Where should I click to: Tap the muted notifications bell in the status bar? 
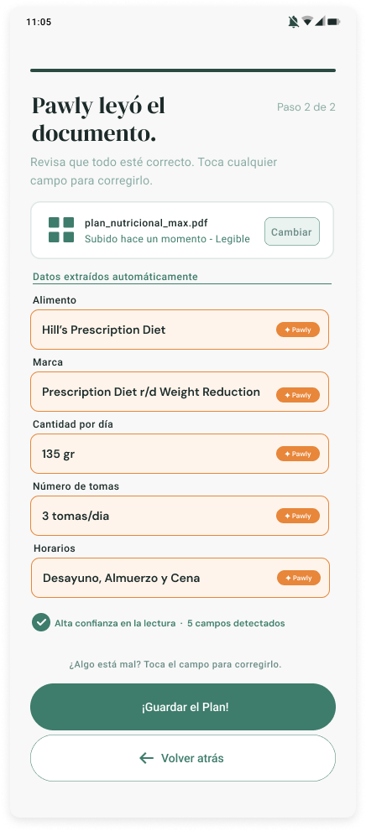tap(293, 22)
